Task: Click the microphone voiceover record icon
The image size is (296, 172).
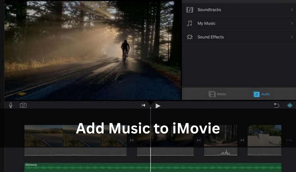Action: click(11, 105)
